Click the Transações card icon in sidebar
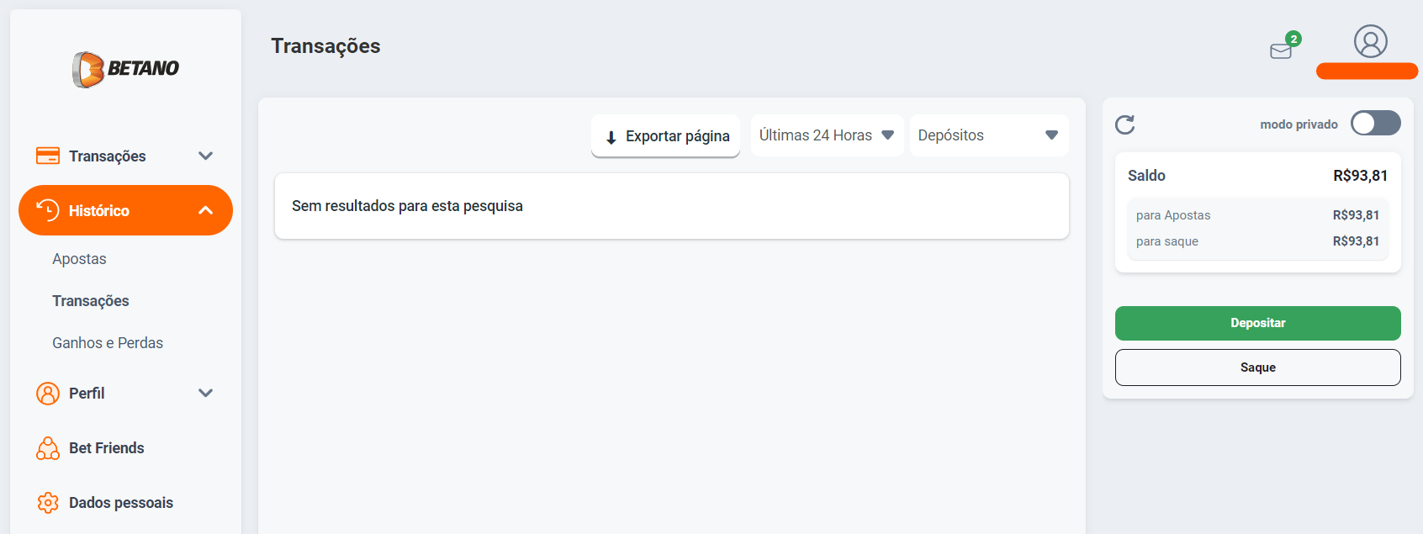Screen dimensions: 1423x534 point(48,156)
